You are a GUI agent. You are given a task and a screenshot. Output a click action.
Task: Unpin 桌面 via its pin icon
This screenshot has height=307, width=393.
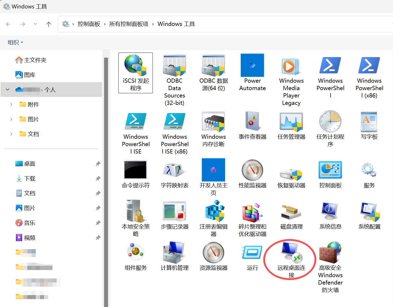98,164
